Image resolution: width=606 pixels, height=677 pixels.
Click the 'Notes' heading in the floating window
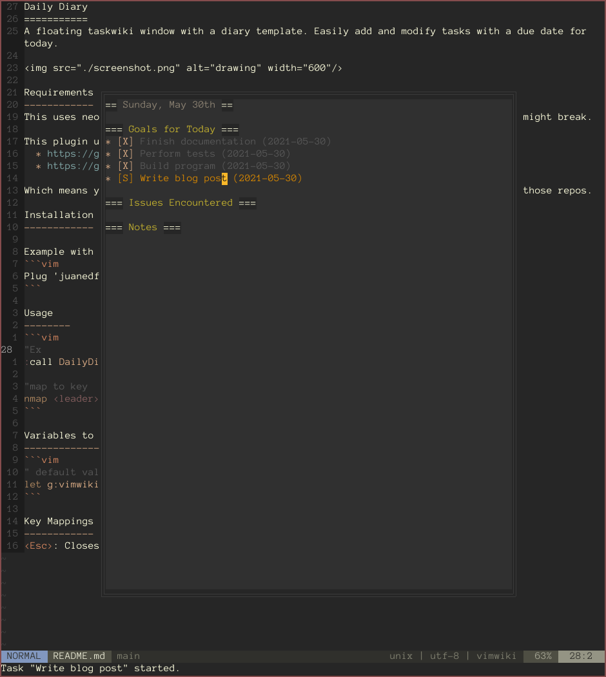click(x=142, y=228)
